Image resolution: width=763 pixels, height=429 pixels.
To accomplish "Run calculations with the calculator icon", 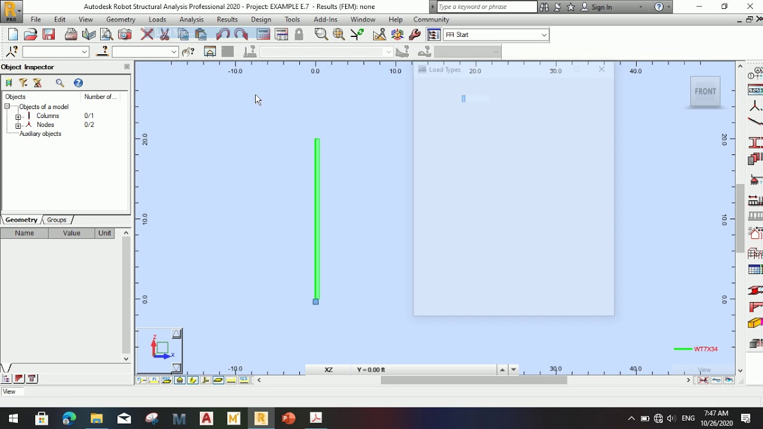I will [263, 35].
